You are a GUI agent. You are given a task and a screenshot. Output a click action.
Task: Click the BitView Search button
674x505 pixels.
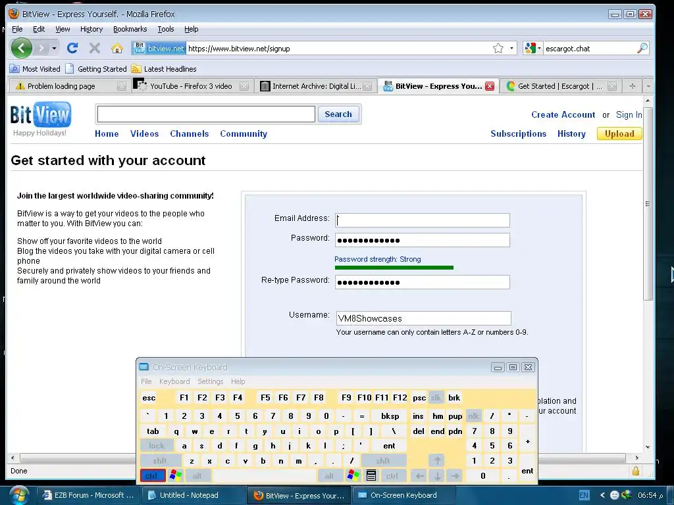(x=338, y=114)
